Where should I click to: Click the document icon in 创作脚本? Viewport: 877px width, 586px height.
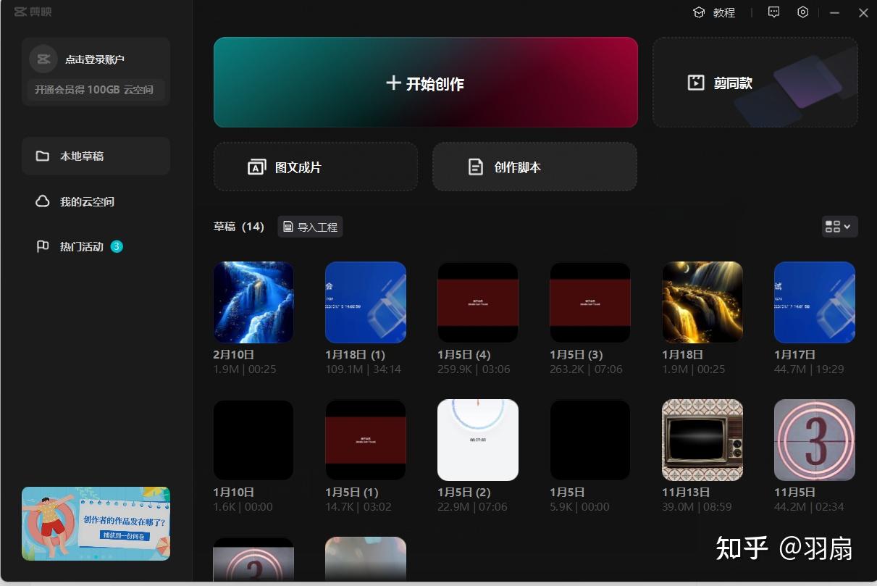pyautogui.click(x=475, y=167)
